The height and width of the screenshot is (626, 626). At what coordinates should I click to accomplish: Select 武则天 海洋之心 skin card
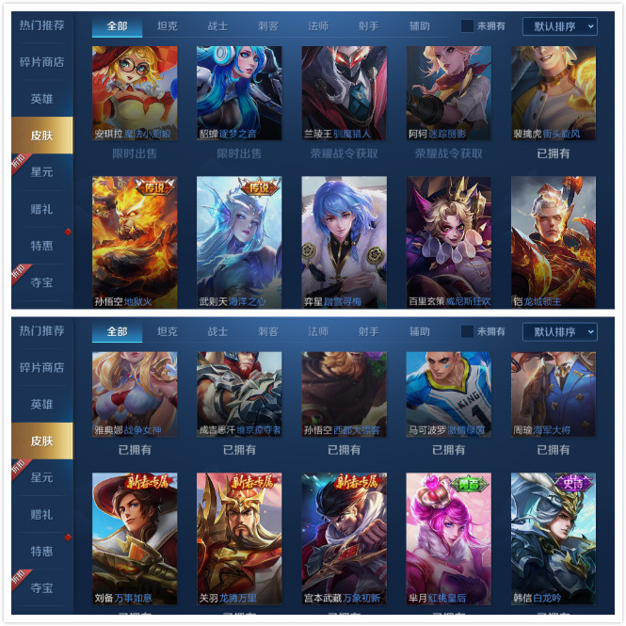239,242
